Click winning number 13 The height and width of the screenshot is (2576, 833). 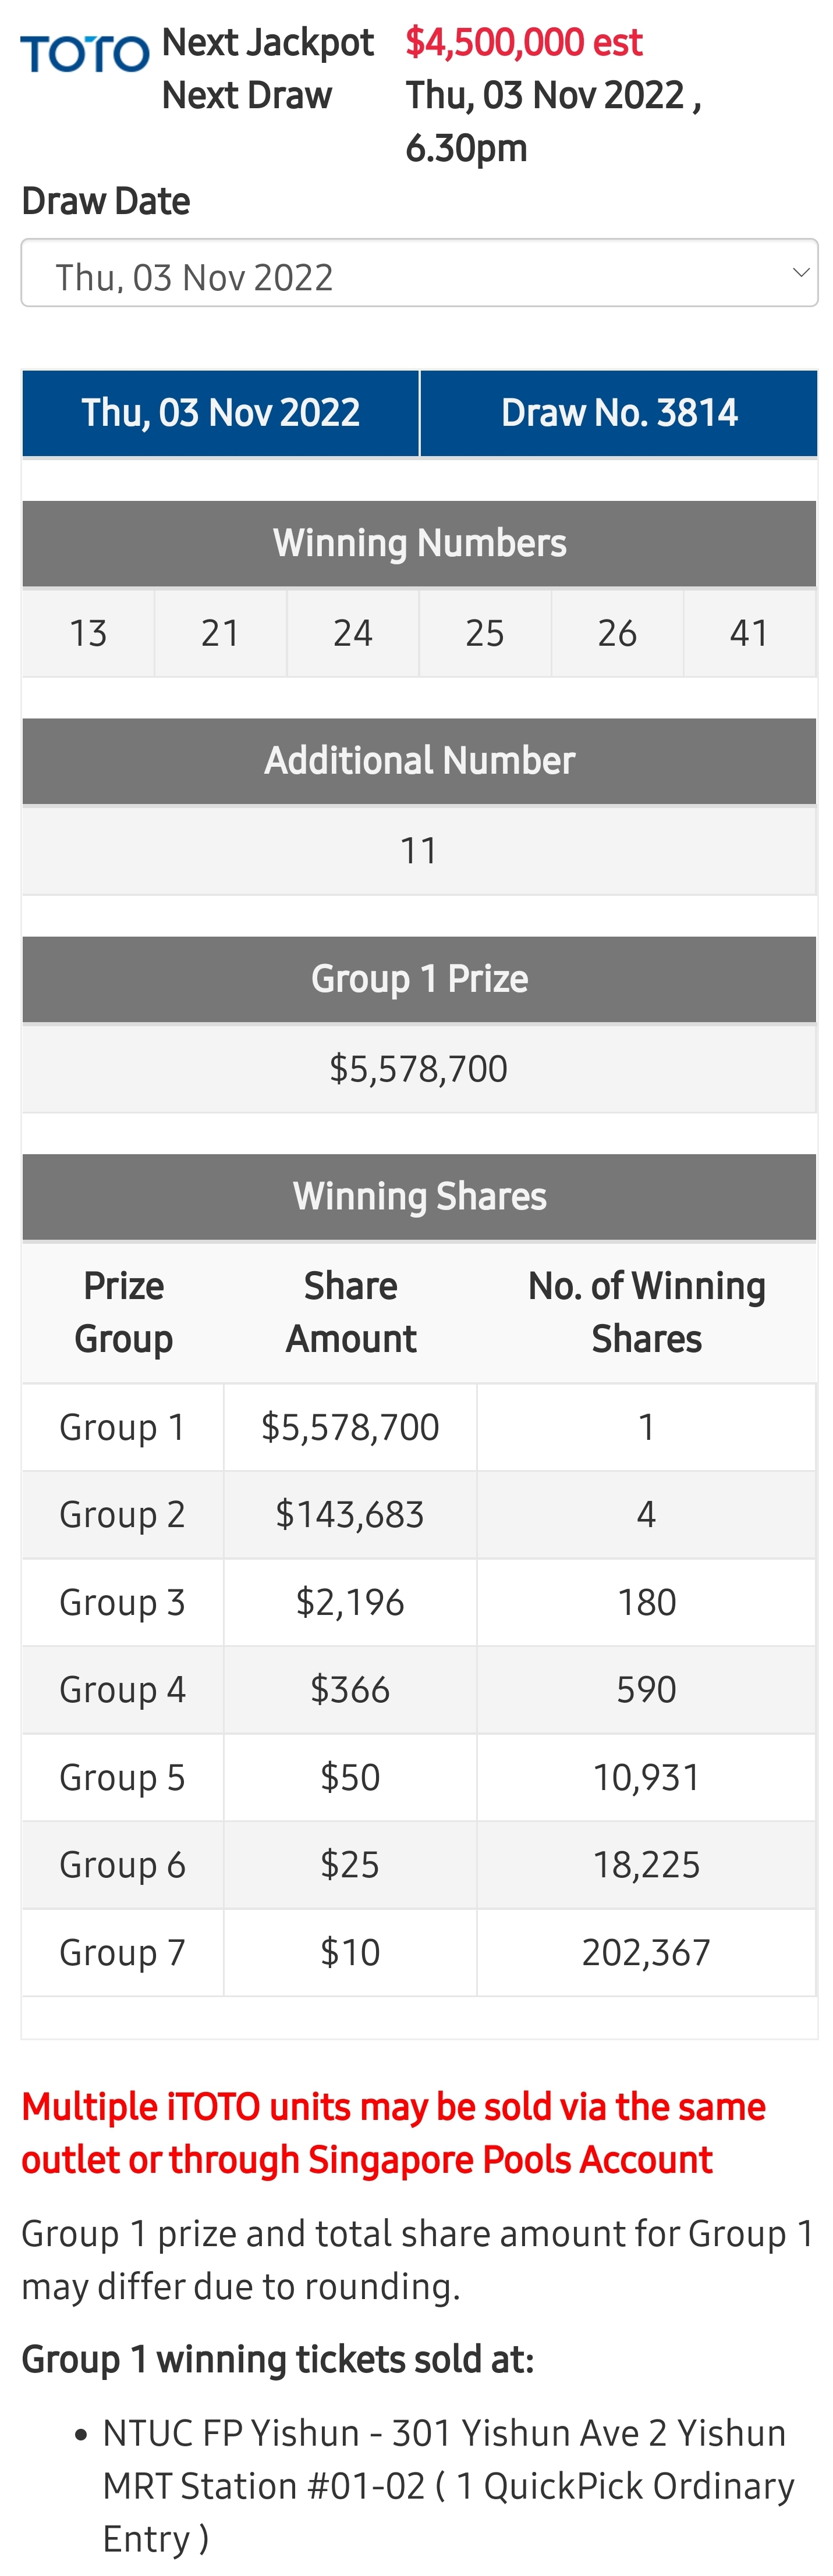88,633
